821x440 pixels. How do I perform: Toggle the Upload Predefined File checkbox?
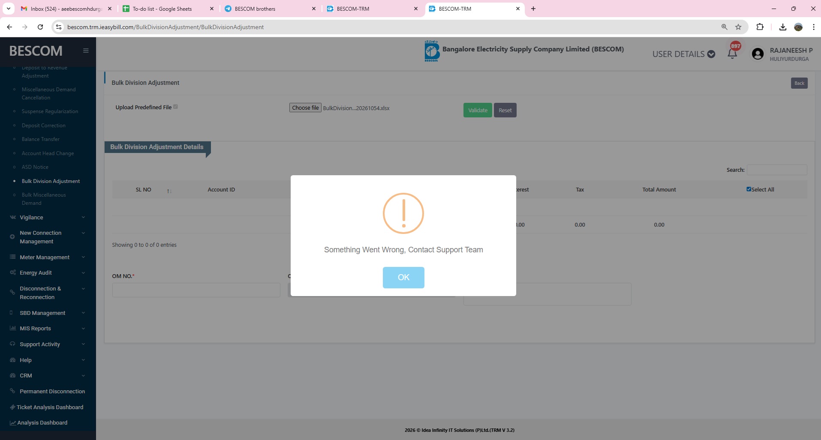(175, 107)
